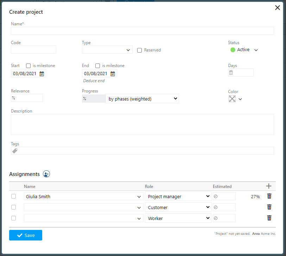Image resolution: width=286 pixels, height=256 pixels.
Task: Delete the Worker role assignment row
Action: (269, 218)
